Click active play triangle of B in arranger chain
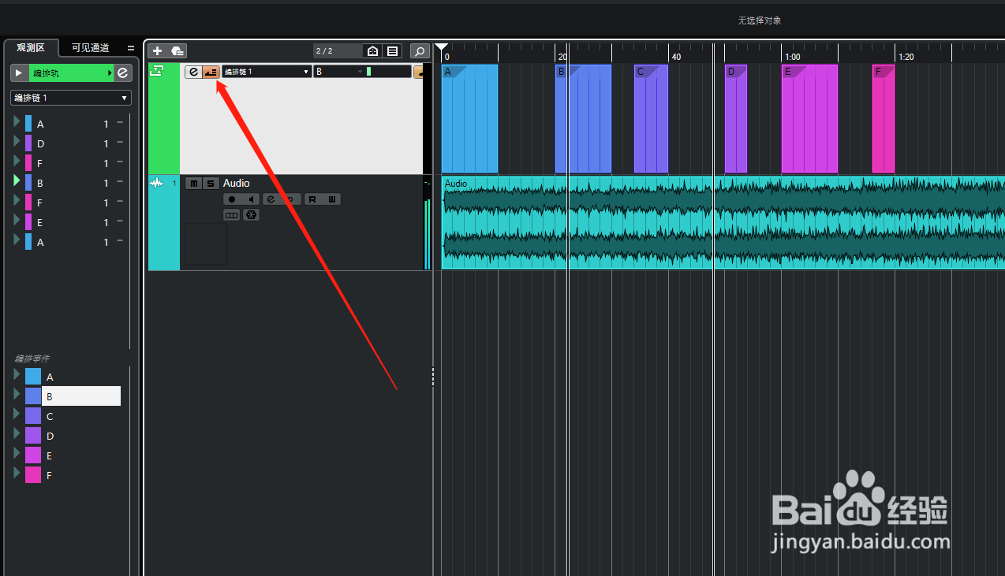The image size is (1005, 576). pos(17,181)
